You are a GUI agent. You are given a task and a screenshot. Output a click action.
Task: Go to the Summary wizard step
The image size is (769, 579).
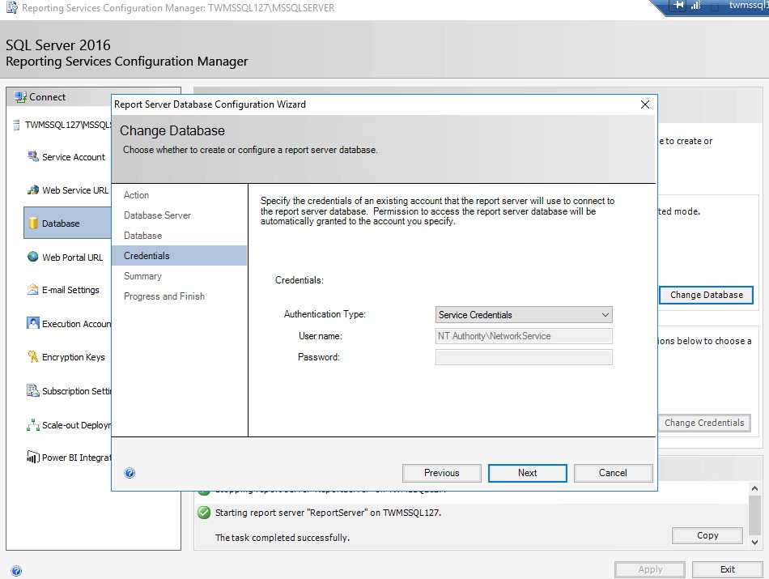142,276
